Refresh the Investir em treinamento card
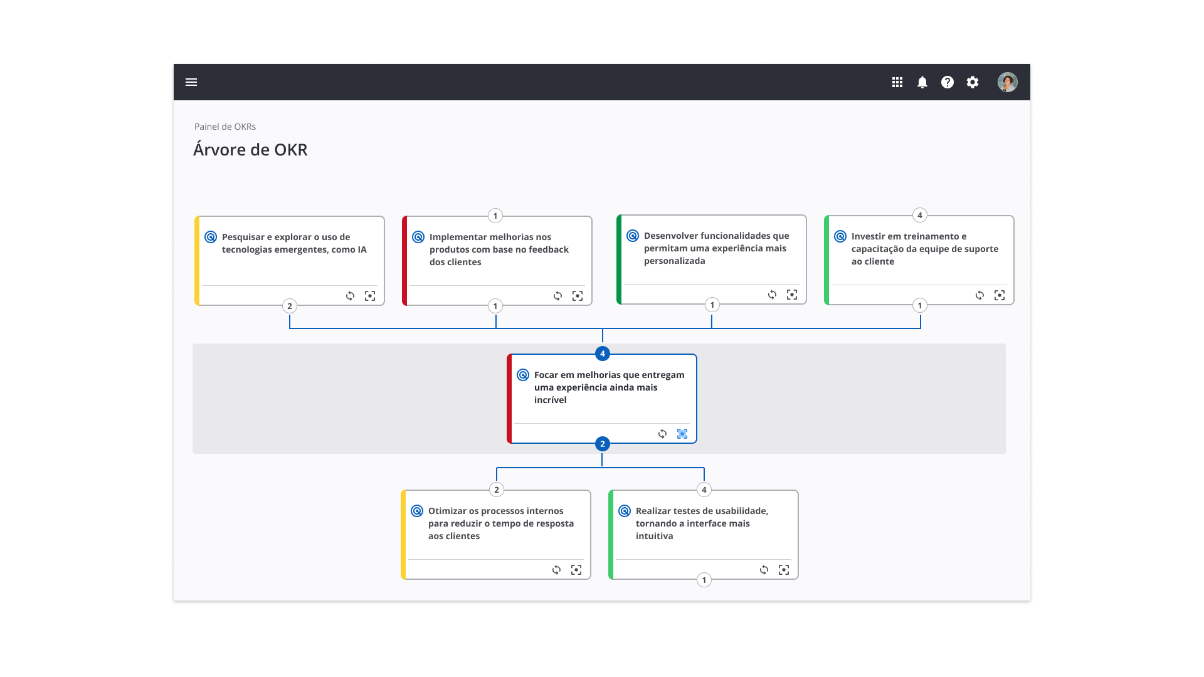Image resolution: width=1204 pixels, height=677 pixels. [980, 295]
